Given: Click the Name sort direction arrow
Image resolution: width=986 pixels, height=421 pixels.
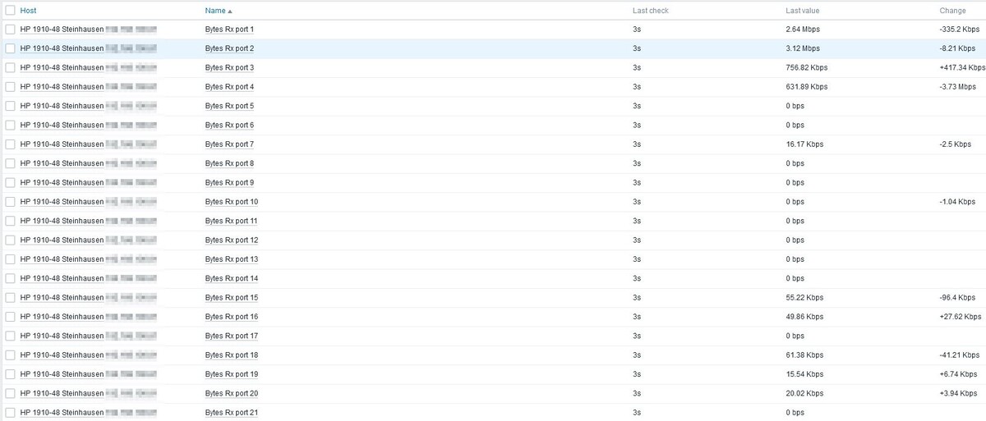Looking at the screenshot, I should 230,11.
